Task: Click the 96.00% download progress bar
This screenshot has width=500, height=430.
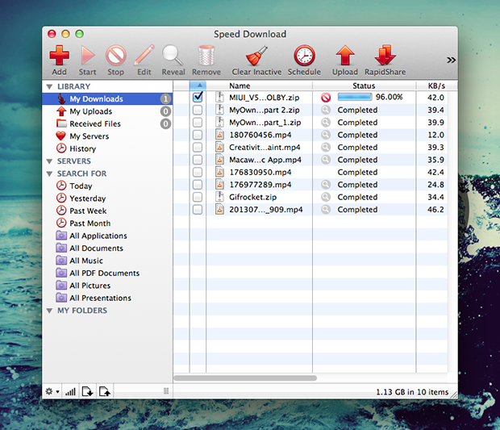Action: click(355, 97)
